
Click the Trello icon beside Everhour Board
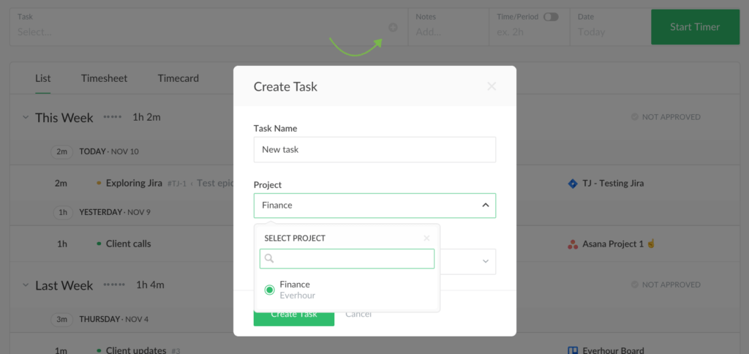[x=573, y=350]
